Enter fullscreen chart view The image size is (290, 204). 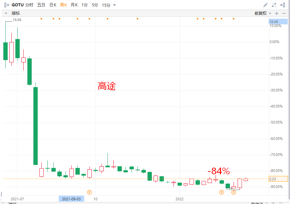coord(274,5)
